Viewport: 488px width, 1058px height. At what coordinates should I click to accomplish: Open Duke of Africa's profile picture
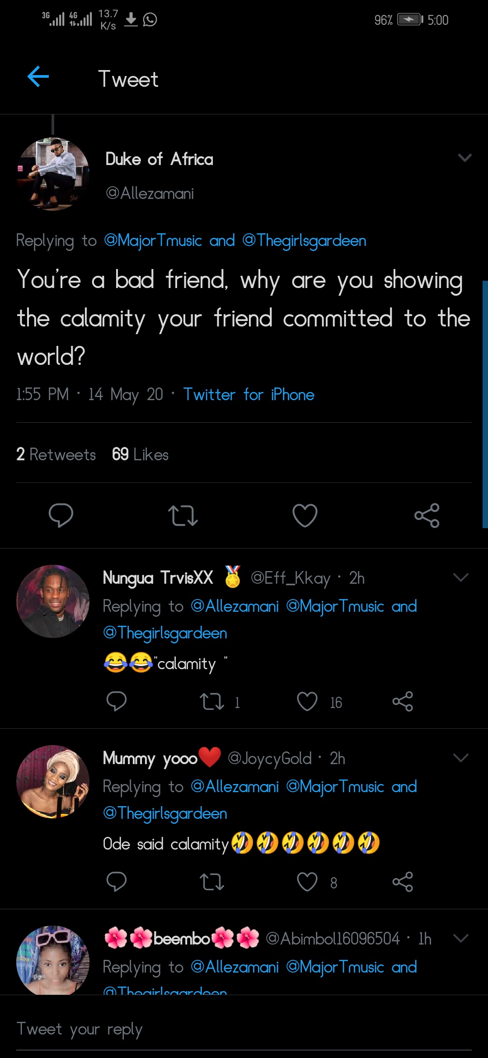point(53,174)
